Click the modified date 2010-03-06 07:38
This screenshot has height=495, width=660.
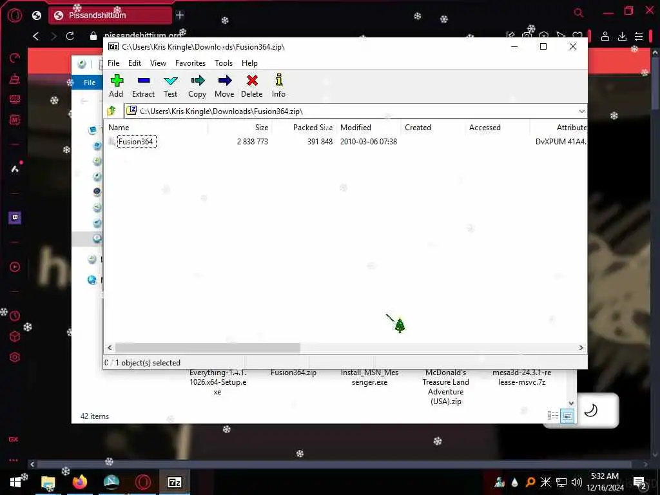[368, 141]
